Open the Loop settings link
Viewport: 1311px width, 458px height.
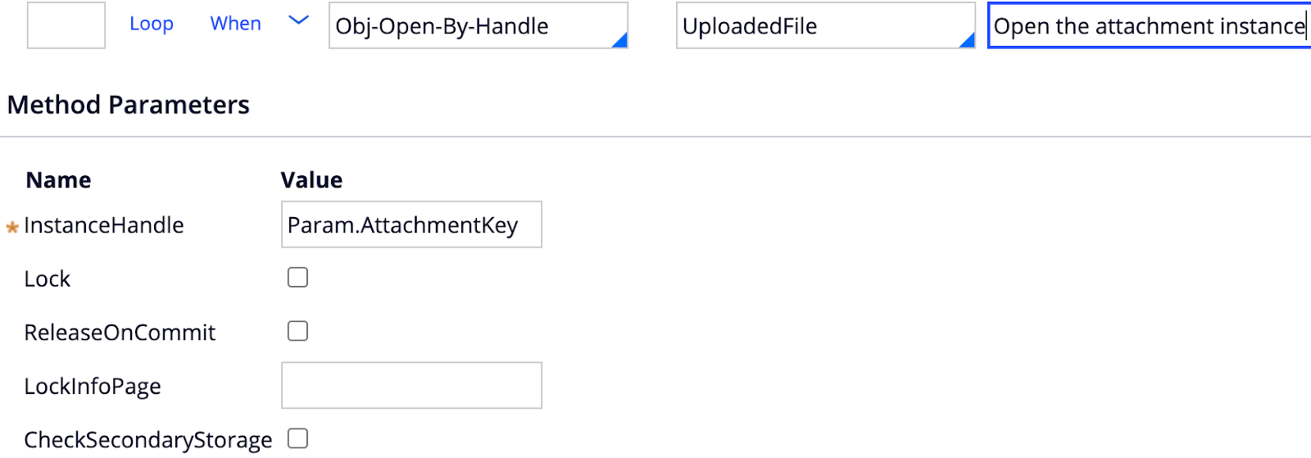pyautogui.click(x=152, y=24)
